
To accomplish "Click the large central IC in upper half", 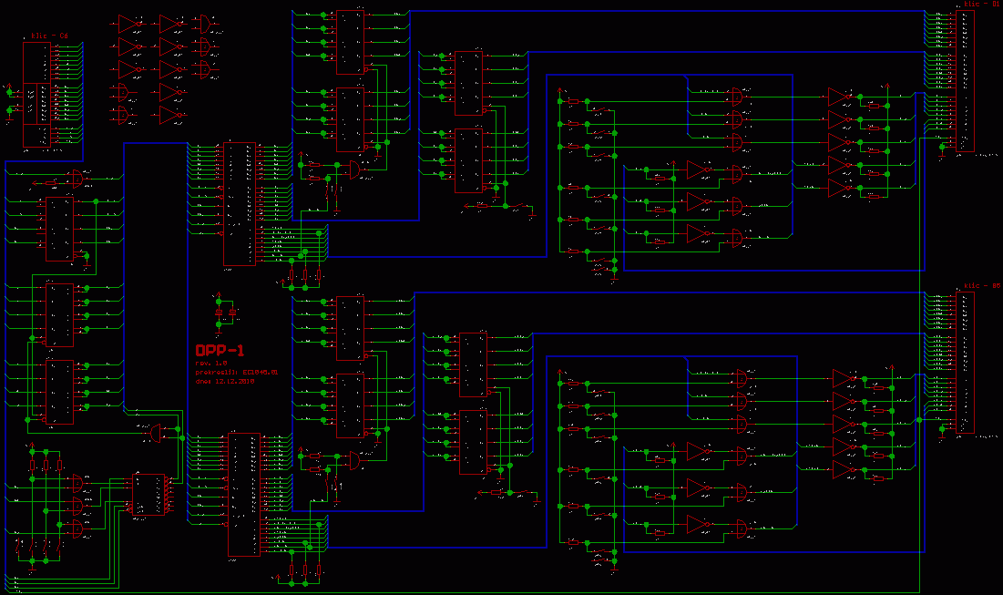I will tap(241, 203).
